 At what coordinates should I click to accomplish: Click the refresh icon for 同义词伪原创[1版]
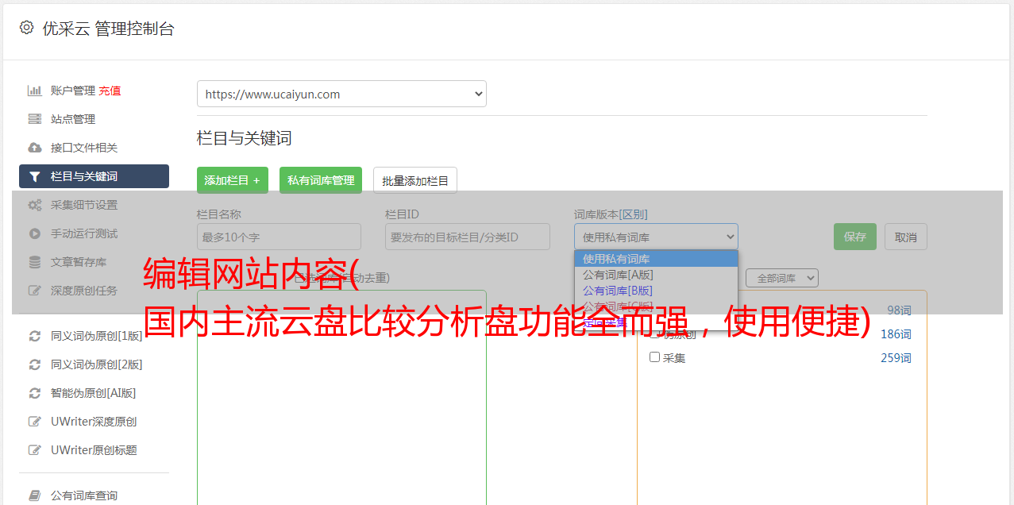pos(35,336)
